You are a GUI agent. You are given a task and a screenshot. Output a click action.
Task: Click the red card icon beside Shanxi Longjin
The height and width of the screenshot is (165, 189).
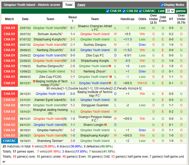pos(105,125)
